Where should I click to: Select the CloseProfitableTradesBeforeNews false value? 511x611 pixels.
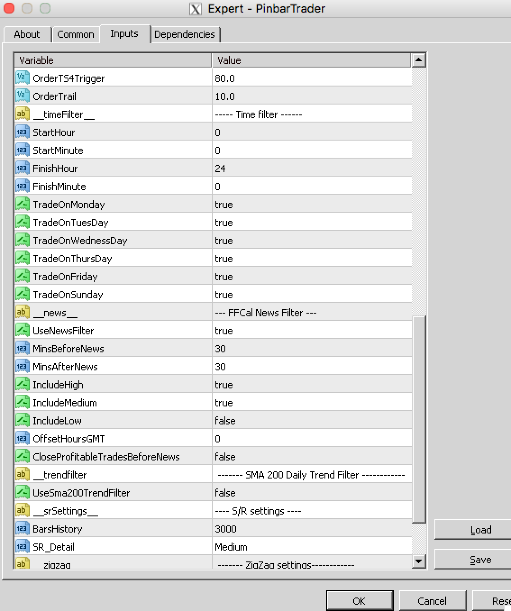tap(225, 457)
